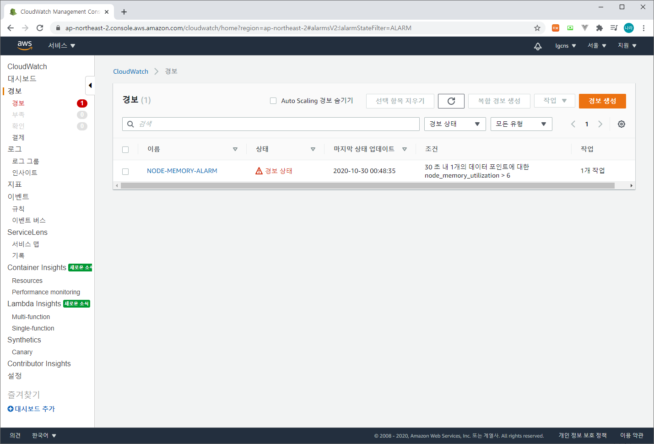This screenshot has width=654, height=444.
Task: Navigate back in browser
Action: [11, 28]
